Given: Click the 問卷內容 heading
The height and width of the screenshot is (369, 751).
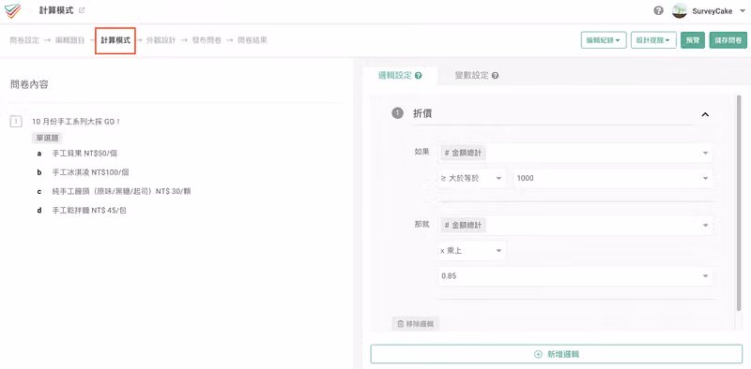Looking at the screenshot, I should point(29,84).
